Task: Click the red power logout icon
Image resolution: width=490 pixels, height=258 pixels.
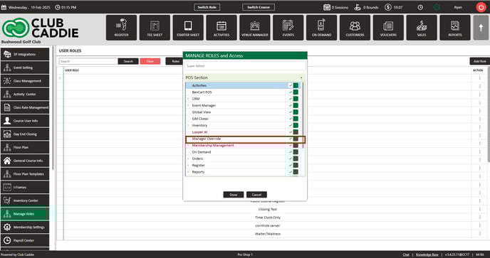Action: pos(481,7)
